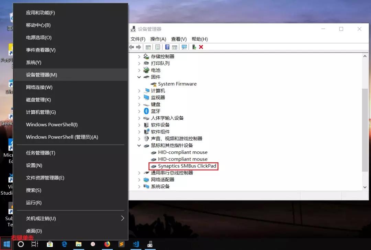Image resolution: width=371 pixels, height=250 pixels.
Task: Select 任务管理器 from the context menu
Action: 41,153
